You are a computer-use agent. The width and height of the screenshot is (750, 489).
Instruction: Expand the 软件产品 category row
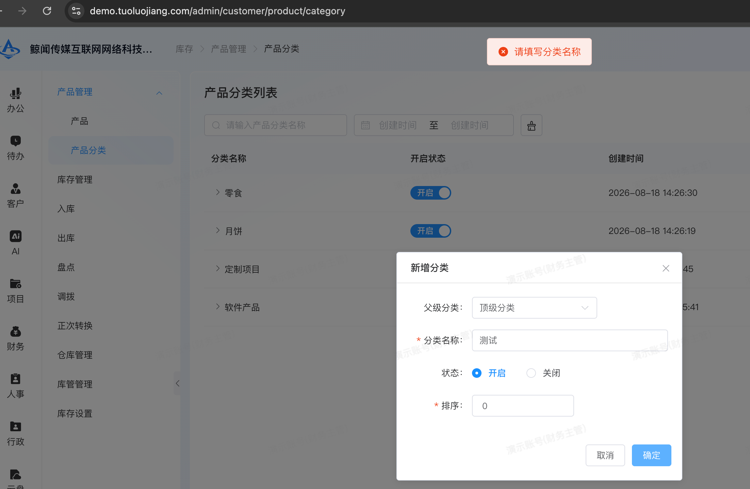(218, 307)
